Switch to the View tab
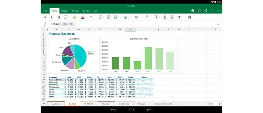 (x=96, y=11)
